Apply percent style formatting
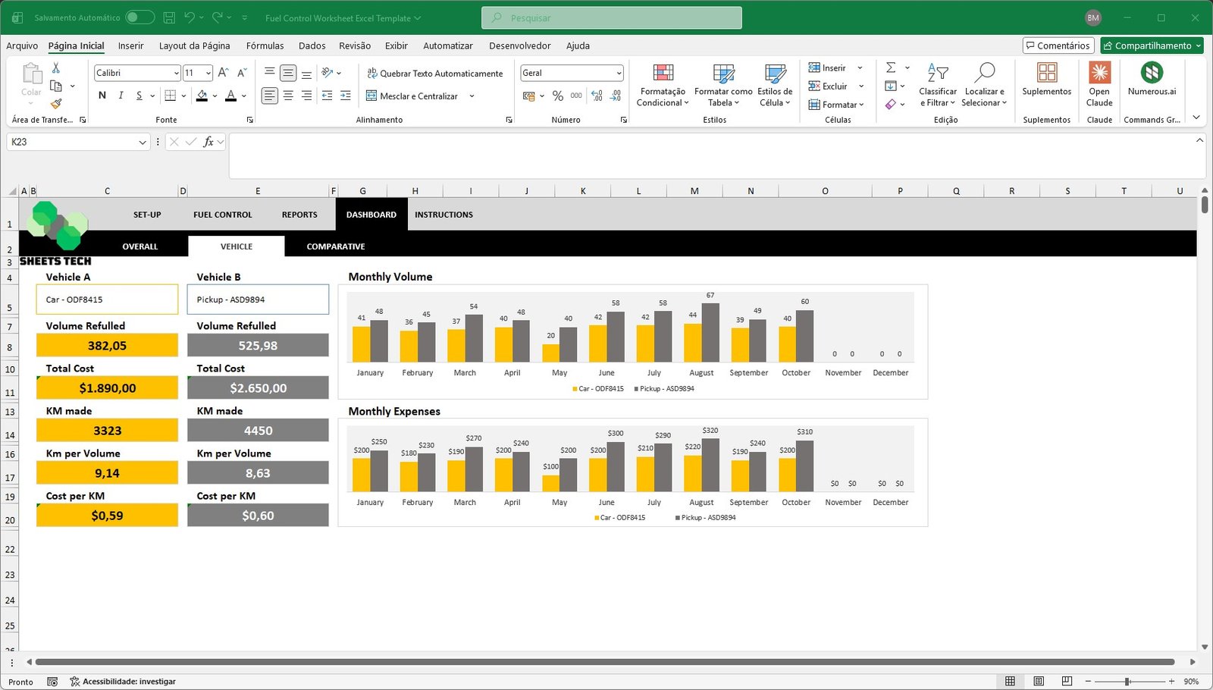This screenshot has width=1213, height=690. 558,96
